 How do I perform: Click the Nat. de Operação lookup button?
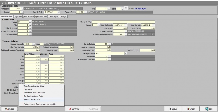tap(34, 44)
